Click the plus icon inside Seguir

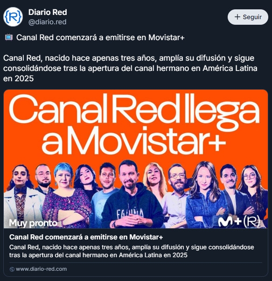click(x=237, y=17)
